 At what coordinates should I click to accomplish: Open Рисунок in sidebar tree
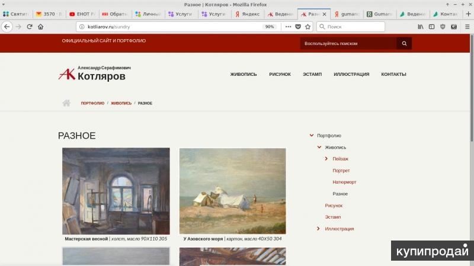coord(334,206)
